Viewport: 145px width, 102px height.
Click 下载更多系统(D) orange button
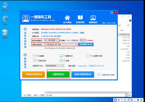(34, 74)
